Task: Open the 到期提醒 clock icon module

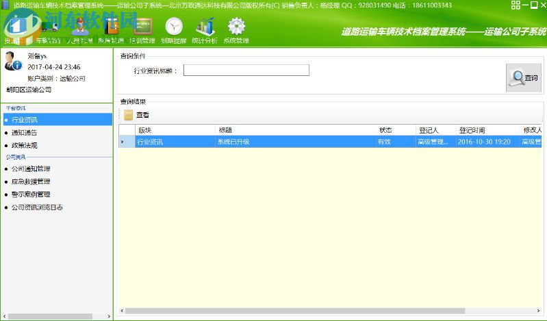Action: coord(173,31)
